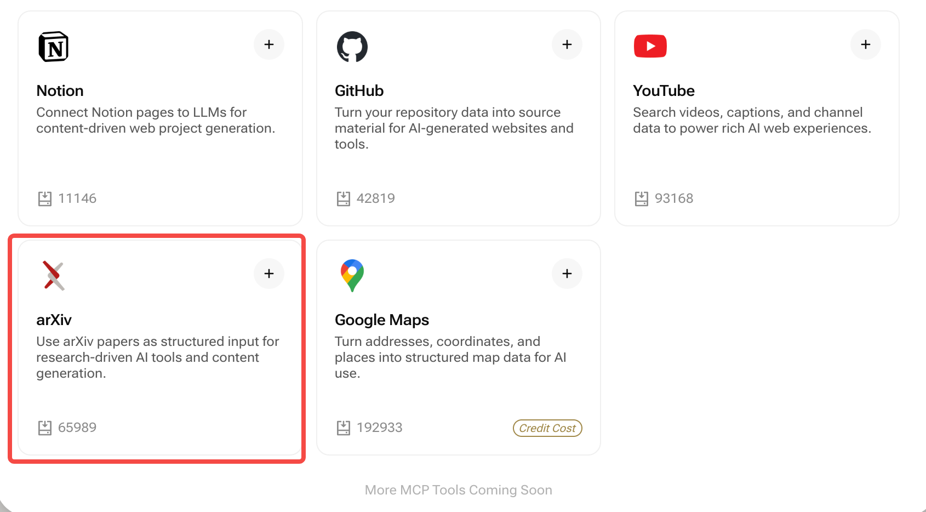Add the Google Maps tool with plus button
This screenshot has height=512, width=926.
(567, 274)
